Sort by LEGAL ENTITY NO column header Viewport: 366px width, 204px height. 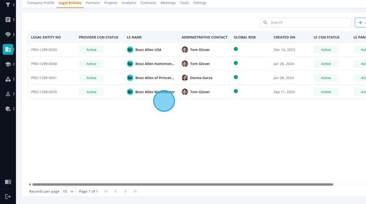coord(46,37)
